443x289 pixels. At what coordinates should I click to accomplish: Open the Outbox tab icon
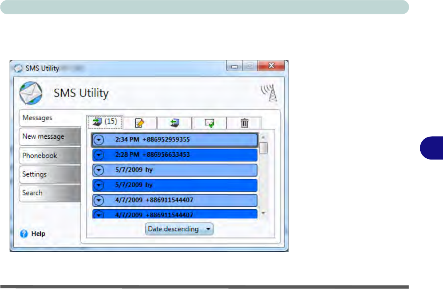pos(174,123)
